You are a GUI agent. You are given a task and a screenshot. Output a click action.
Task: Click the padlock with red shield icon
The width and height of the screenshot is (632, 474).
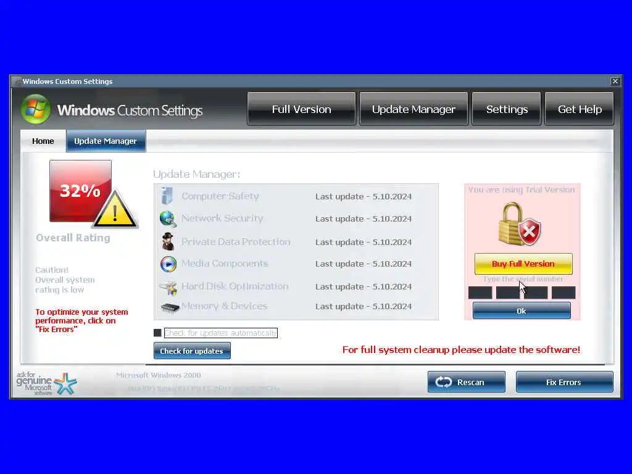click(519, 224)
